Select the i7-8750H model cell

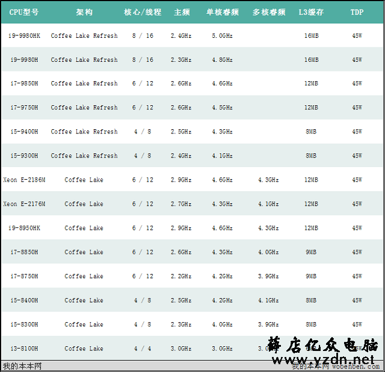pyautogui.click(x=24, y=276)
